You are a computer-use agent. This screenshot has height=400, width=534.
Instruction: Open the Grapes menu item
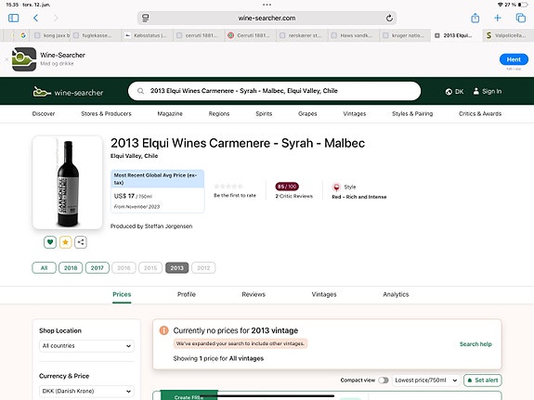307,114
